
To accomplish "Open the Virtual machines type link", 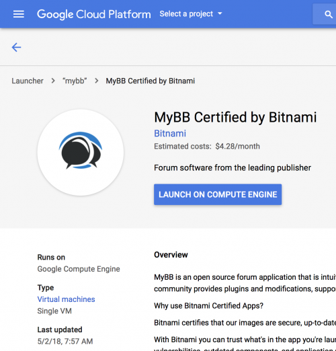I will [66, 299].
